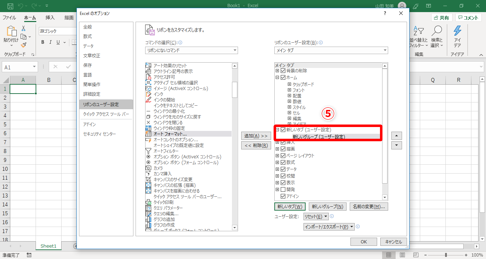Open the コマンドの選択 dropdown
The image size is (486, 259).
coord(192,51)
